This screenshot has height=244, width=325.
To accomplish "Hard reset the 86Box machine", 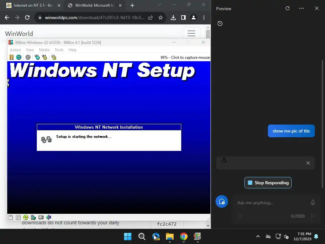I will [19, 57].
